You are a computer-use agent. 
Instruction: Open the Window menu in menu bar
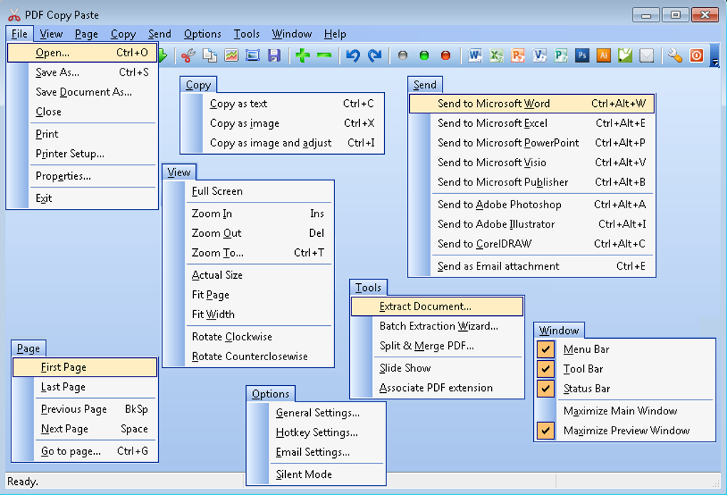click(x=292, y=34)
